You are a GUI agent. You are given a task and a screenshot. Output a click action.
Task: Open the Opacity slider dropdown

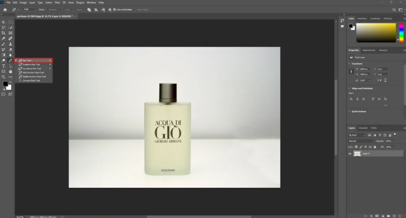click(x=394, y=141)
